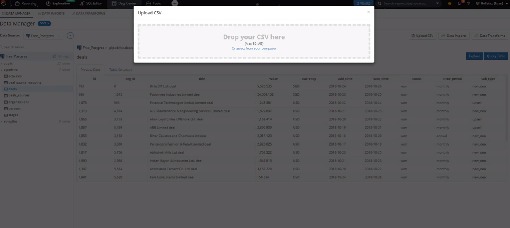The height and width of the screenshot is (228, 510).
Task: Click the plus icon in top navigation
Action: pos(175,3)
